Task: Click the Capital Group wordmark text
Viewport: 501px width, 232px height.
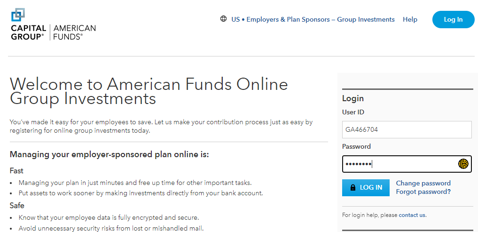Action: click(29, 32)
